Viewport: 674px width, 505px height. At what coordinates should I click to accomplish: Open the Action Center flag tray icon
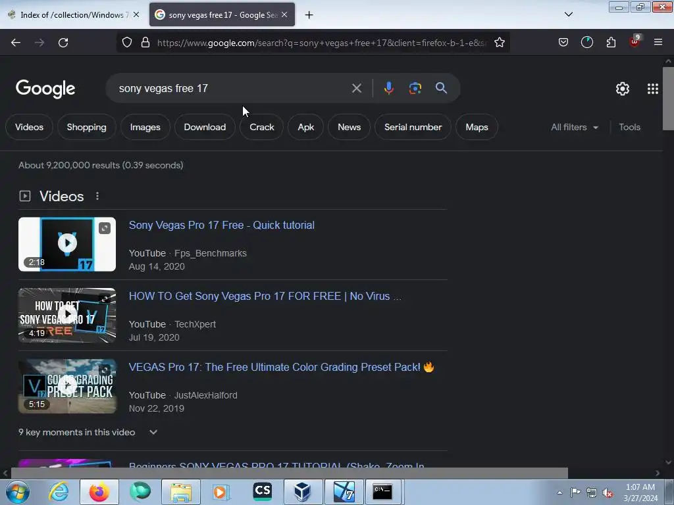point(575,493)
